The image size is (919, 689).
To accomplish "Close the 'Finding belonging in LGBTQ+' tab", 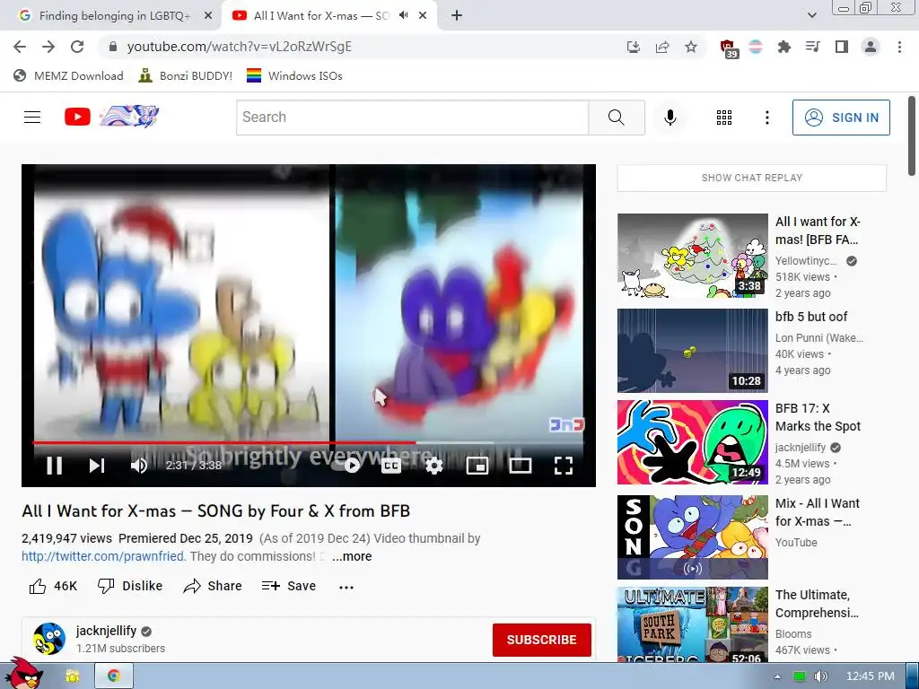I will click(208, 16).
